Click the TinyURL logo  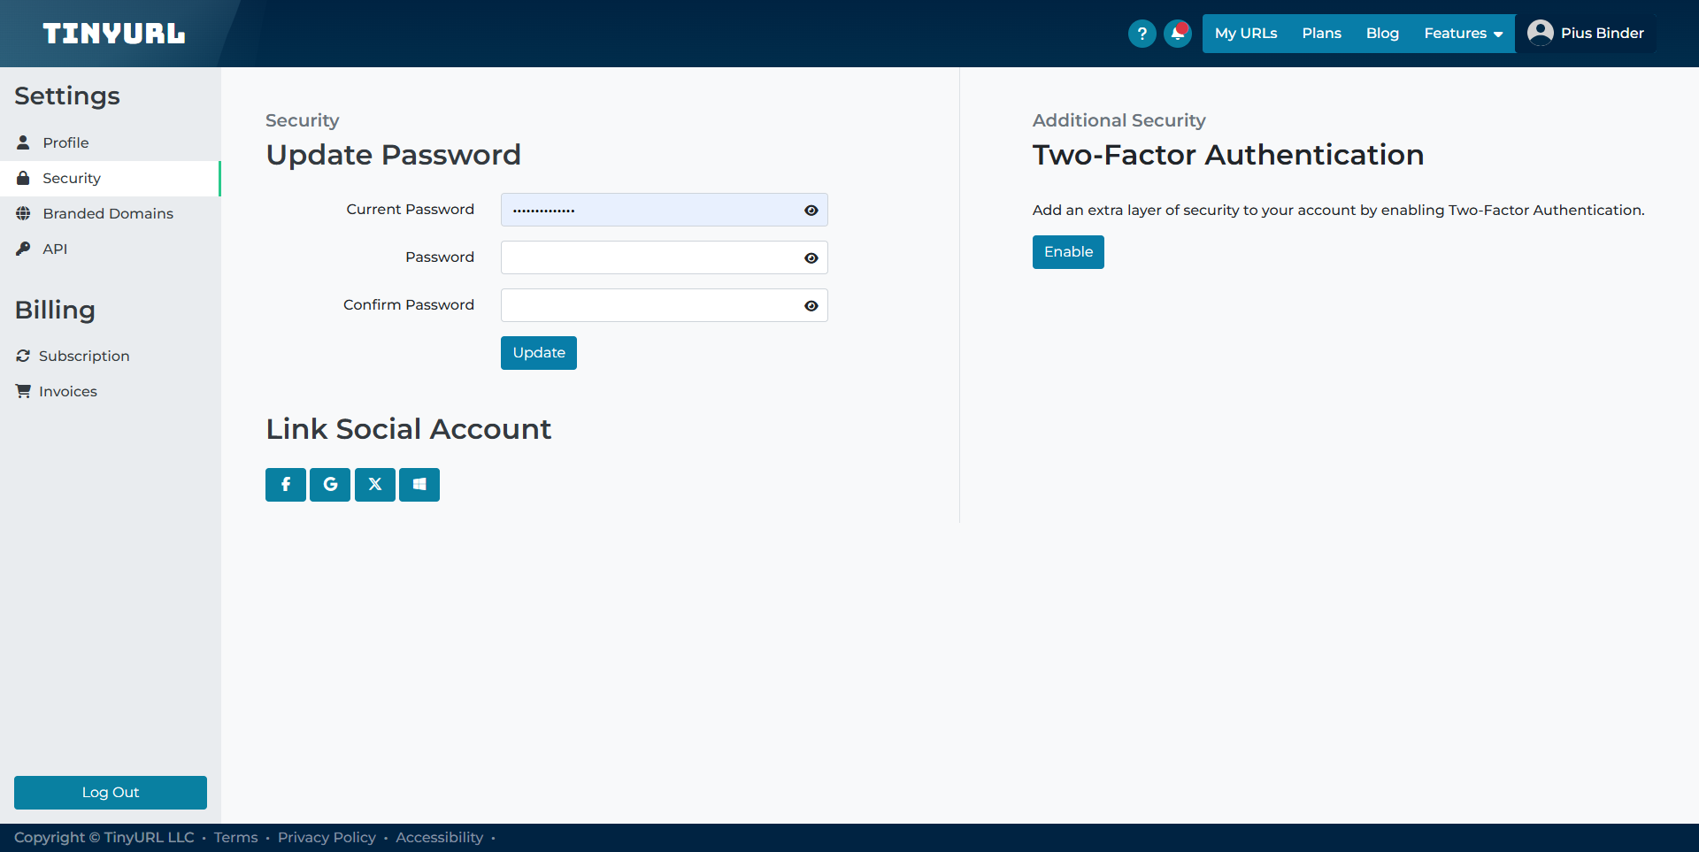pyautogui.click(x=114, y=34)
